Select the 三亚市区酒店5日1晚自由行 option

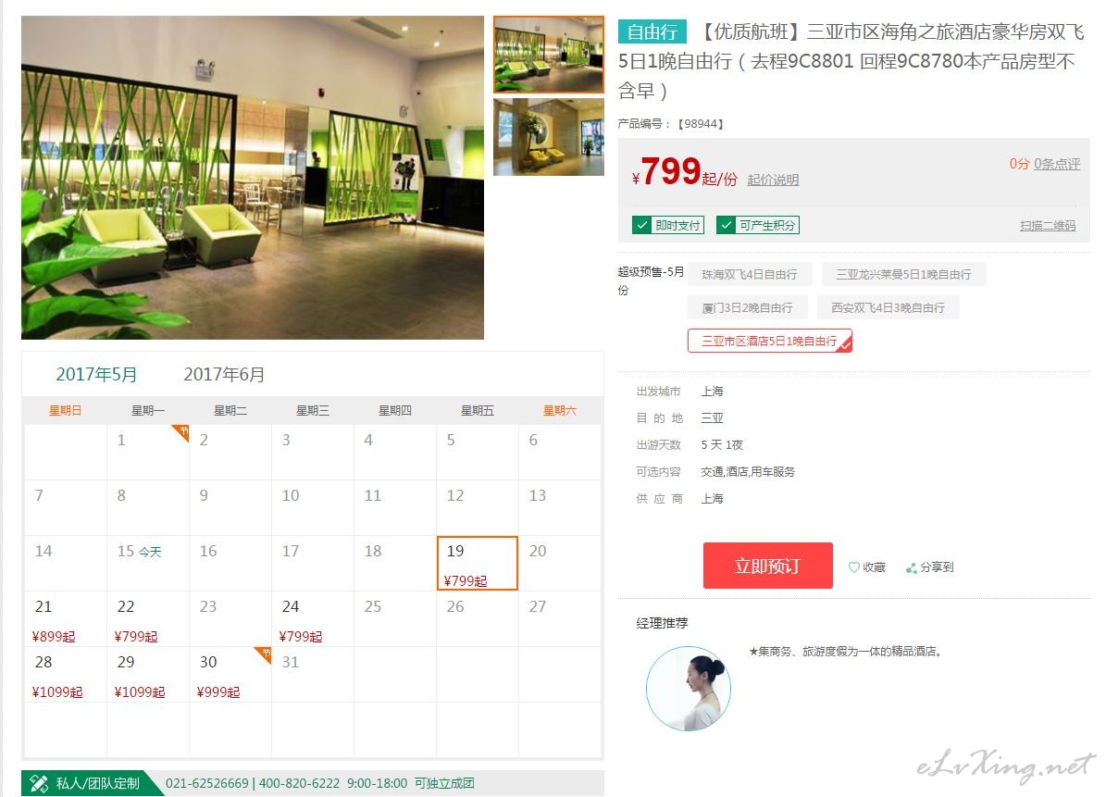click(x=769, y=341)
